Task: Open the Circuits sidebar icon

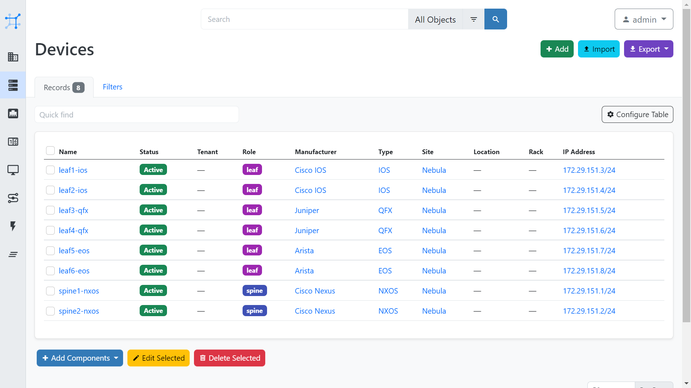Action: pos(13,198)
